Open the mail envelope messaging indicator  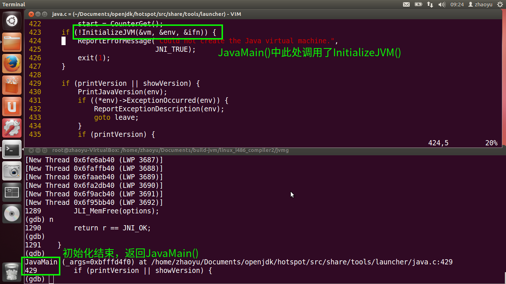[x=406, y=4]
